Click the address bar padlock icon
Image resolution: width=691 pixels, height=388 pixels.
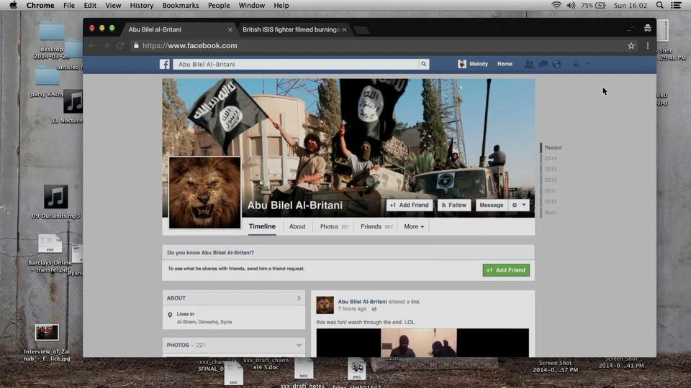click(x=136, y=45)
